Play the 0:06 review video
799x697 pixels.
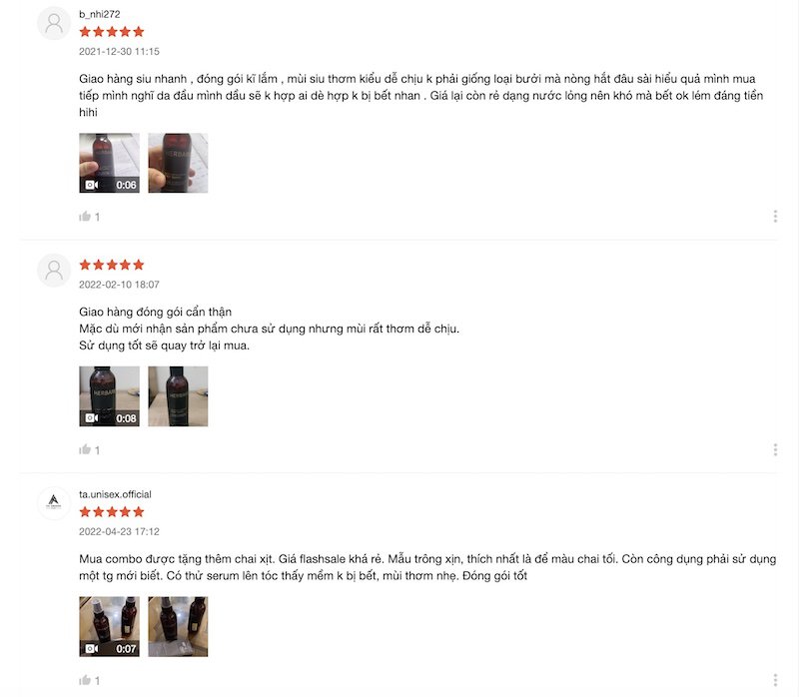click(109, 163)
